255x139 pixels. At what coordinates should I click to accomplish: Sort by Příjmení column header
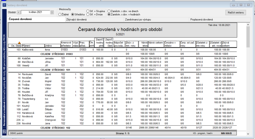[x=33, y=46]
